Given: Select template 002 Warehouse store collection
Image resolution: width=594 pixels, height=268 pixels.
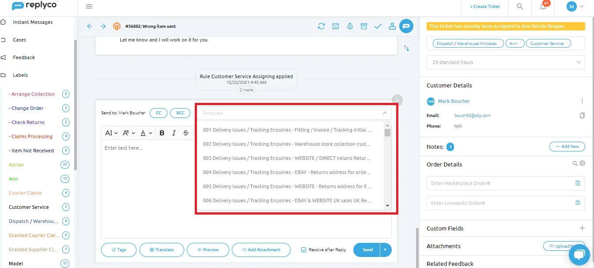Looking at the screenshot, I should click(288, 144).
